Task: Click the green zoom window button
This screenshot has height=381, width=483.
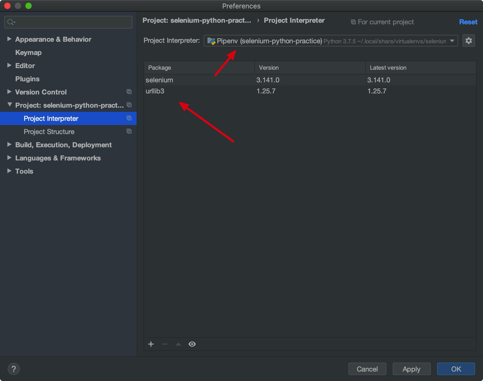Action: (29, 6)
